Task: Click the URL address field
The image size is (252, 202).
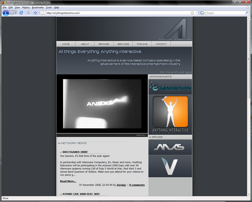Action: tap(118, 13)
